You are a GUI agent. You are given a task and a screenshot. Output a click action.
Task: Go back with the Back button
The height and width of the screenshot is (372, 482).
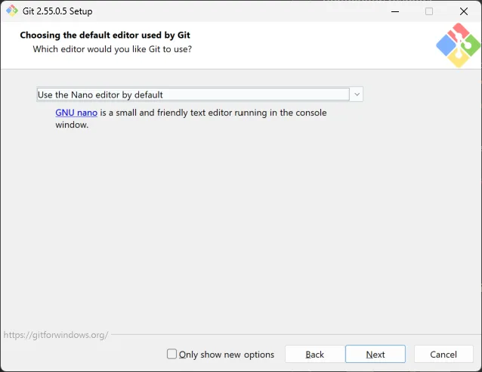point(315,354)
